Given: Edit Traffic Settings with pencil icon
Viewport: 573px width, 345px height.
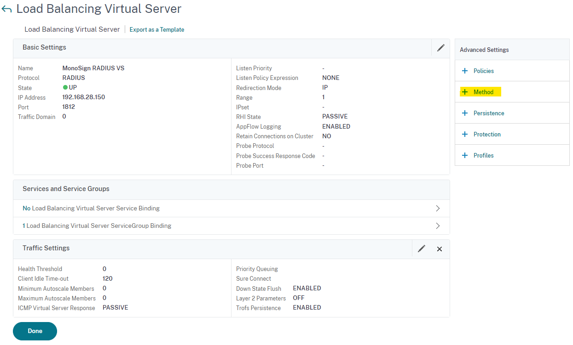Looking at the screenshot, I should coord(422,249).
